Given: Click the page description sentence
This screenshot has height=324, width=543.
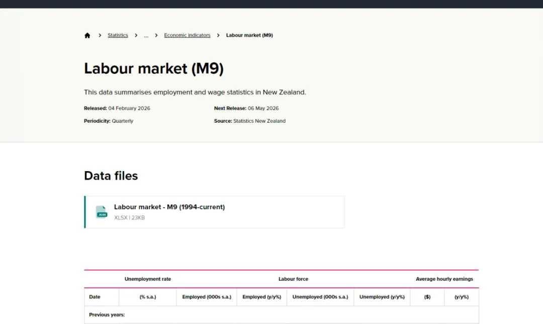Looking at the screenshot, I should point(195,92).
